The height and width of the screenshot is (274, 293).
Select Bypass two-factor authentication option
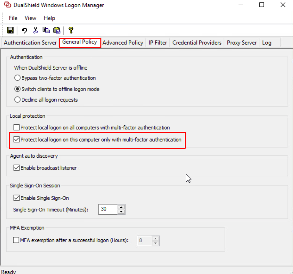(55, 78)
